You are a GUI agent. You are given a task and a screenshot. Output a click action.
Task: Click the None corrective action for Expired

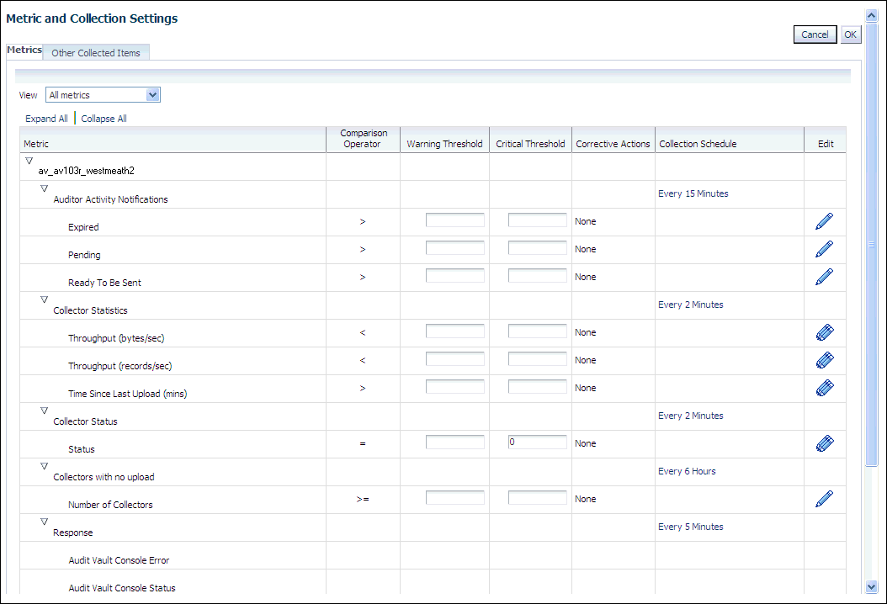(586, 222)
